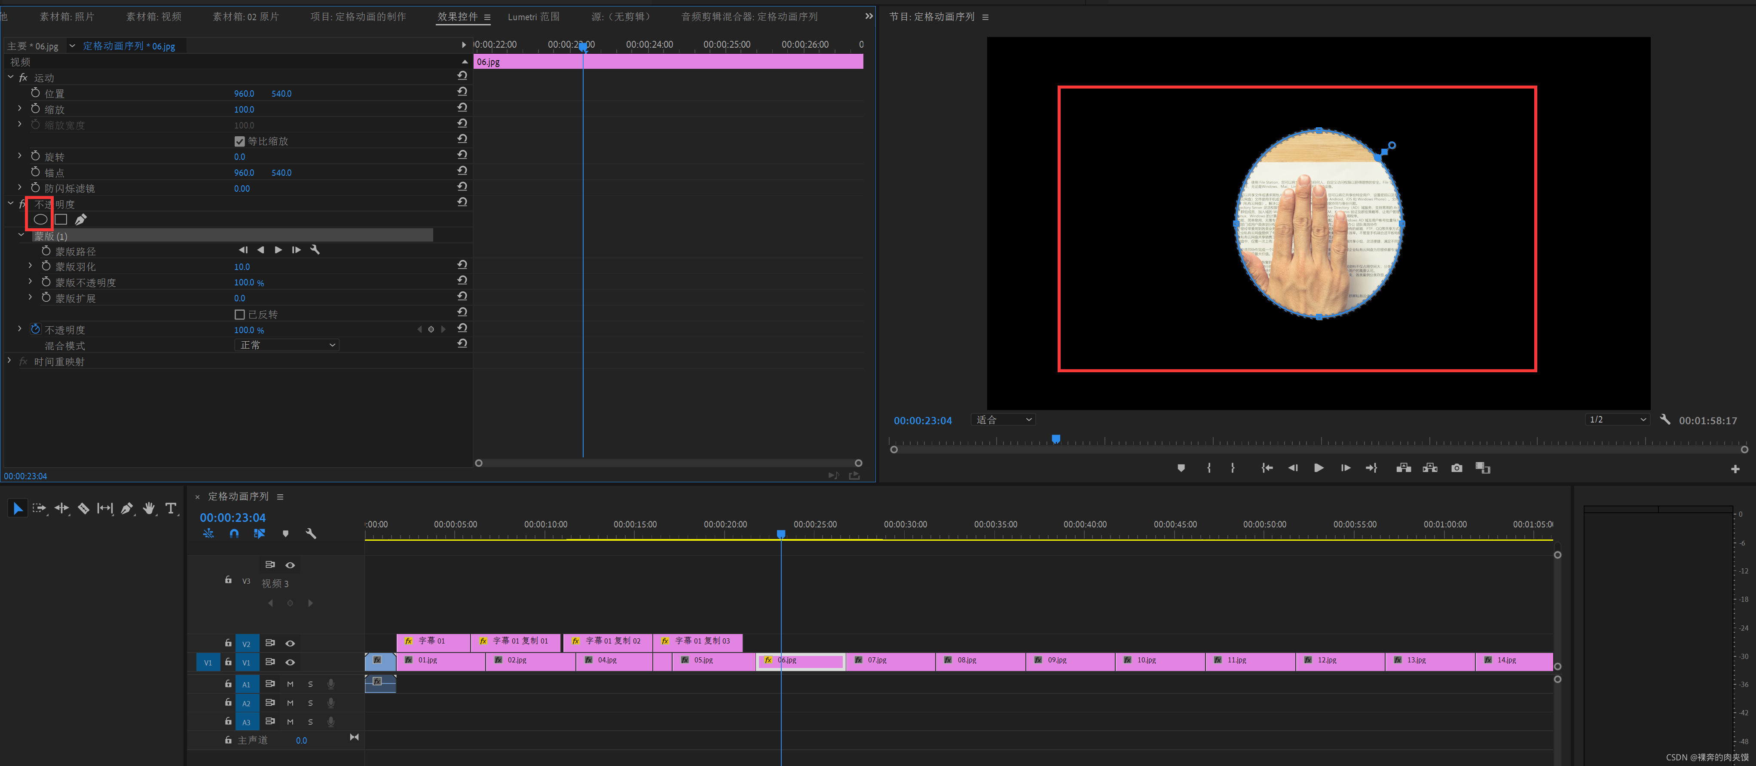Switch to the Lumetri 范围 tab
Screen dimensions: 1756x766
(x=533, y=16)
